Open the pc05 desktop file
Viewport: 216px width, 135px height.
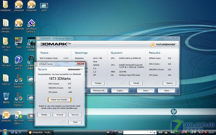click(x=44, y=7)
